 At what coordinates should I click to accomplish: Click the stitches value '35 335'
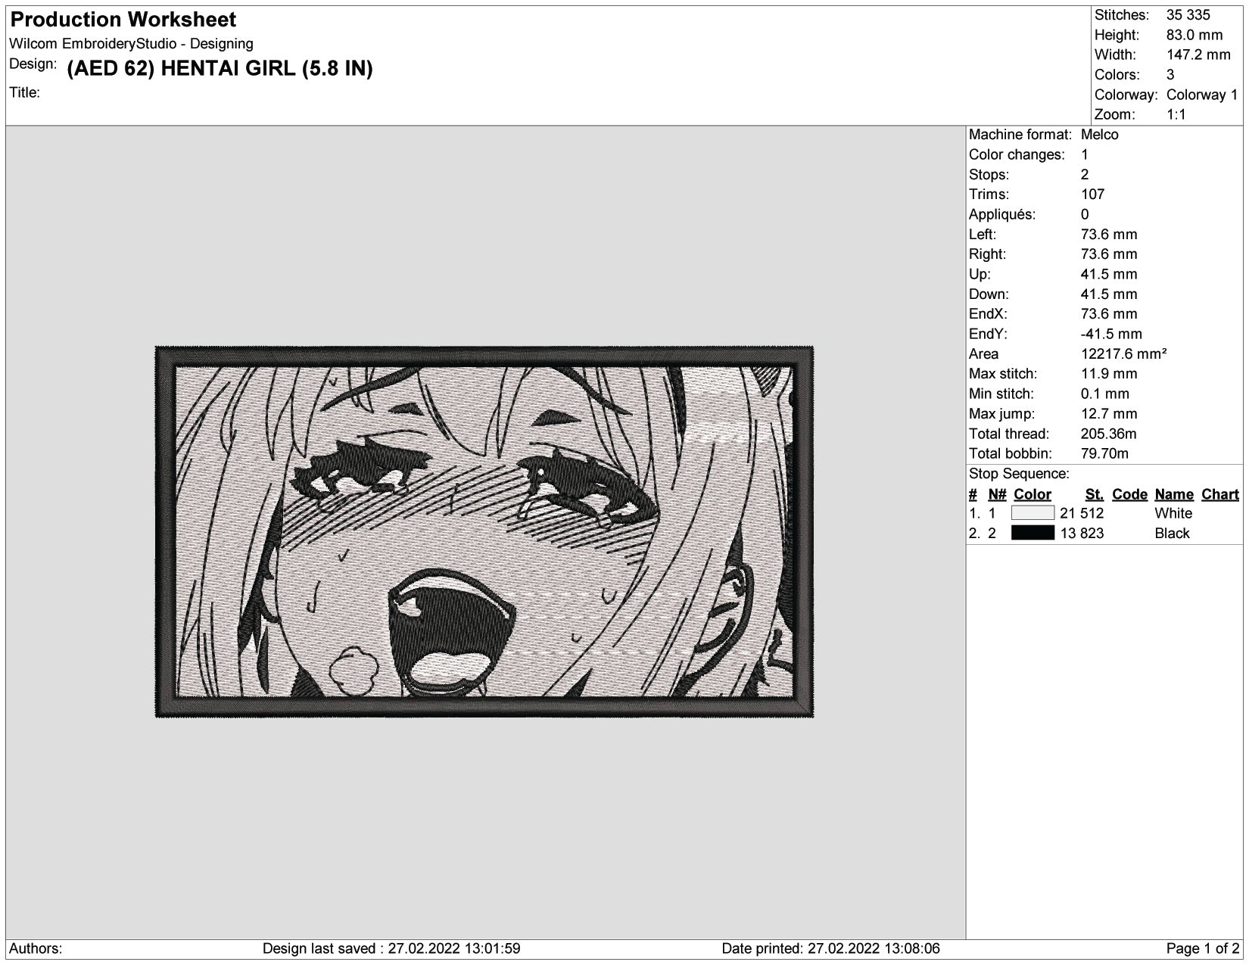tap(1188, 15)
